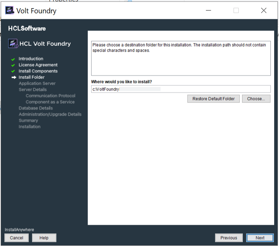The width and height of the screenshot is (279, 247).
Task: Click Restore Default Folder
Action: 213,99
